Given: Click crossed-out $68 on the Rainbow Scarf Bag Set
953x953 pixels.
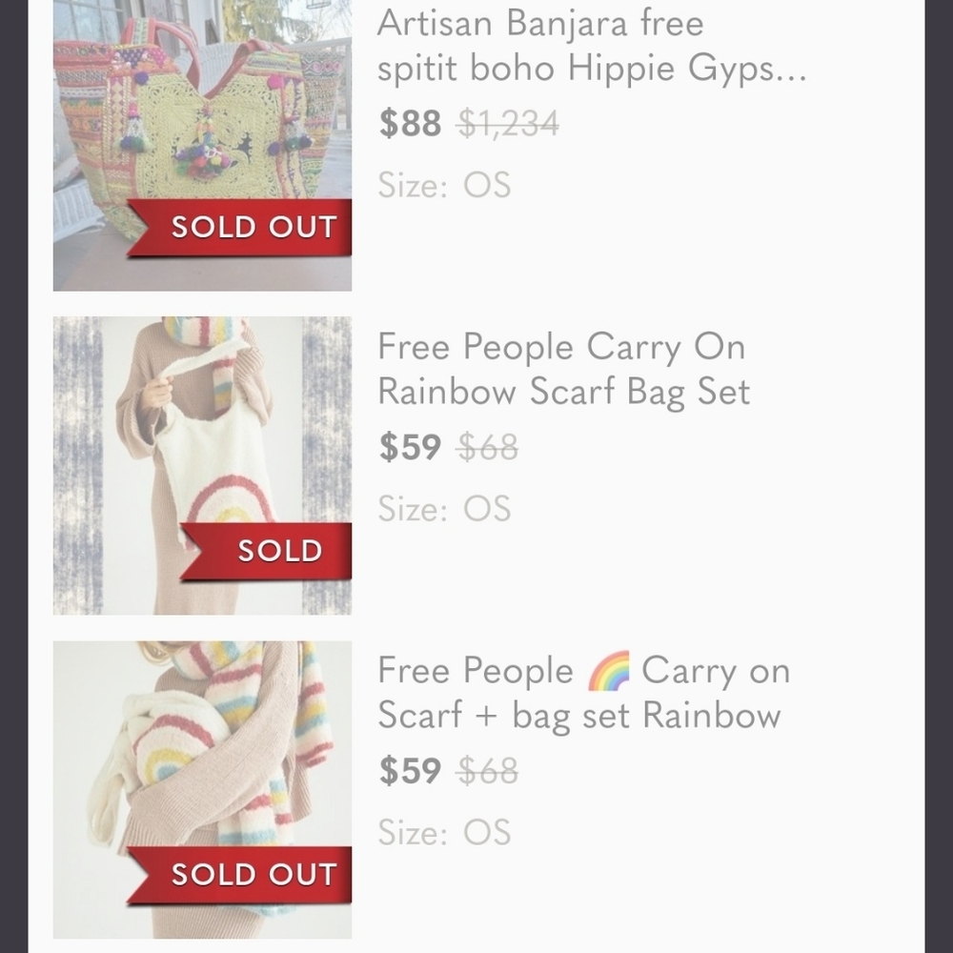Looking at the screenshot, I should [x=488, y=447].
